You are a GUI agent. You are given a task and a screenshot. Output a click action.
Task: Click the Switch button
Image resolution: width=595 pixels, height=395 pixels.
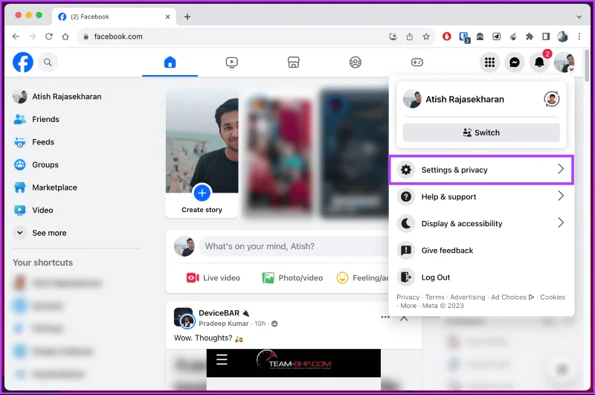pos(481,132)
